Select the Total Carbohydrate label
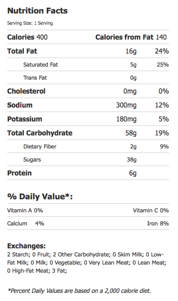Viewport: 178px width, 301px height. 40,133
